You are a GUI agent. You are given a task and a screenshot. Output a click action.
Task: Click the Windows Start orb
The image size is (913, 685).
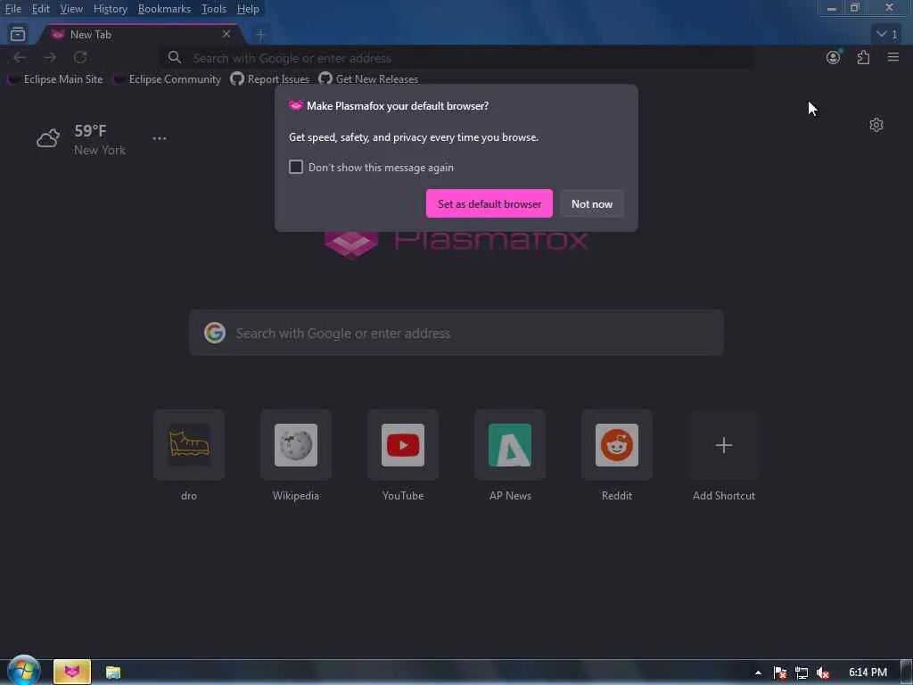point(24,671)
